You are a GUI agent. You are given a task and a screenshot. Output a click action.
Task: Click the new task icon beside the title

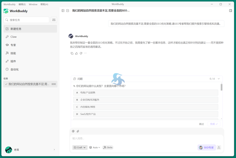tap(68, 11)
